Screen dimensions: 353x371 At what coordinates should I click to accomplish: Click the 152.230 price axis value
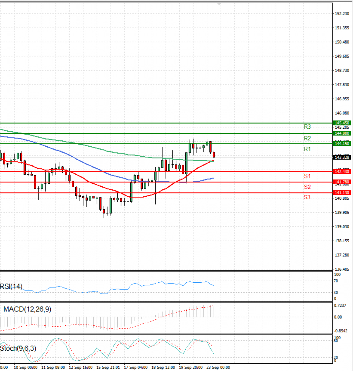click(342, 14)
